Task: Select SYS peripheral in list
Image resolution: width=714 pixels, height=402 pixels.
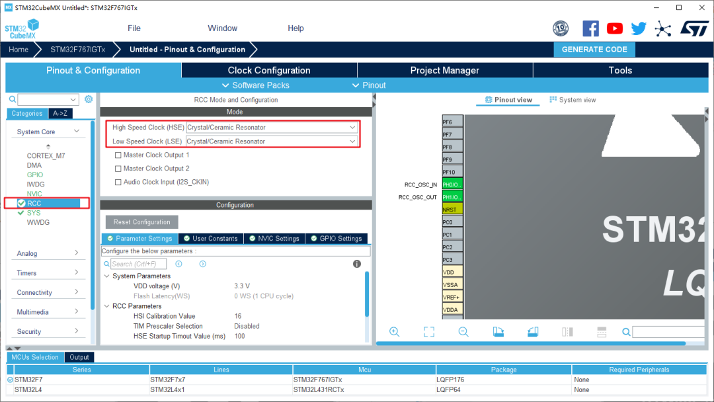Action: 34,213
